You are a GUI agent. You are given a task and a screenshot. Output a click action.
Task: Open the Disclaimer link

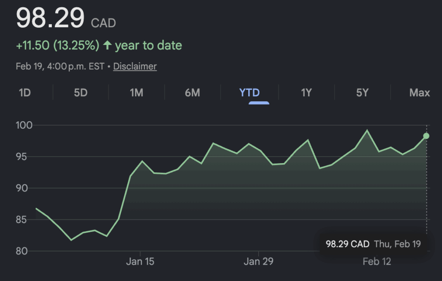135,66
